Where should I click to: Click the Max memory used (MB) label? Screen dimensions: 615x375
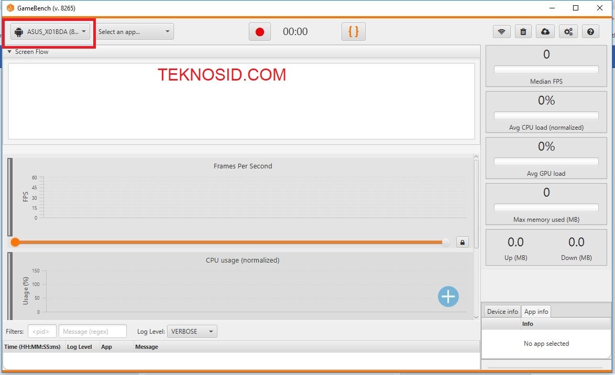coord(546,220)
